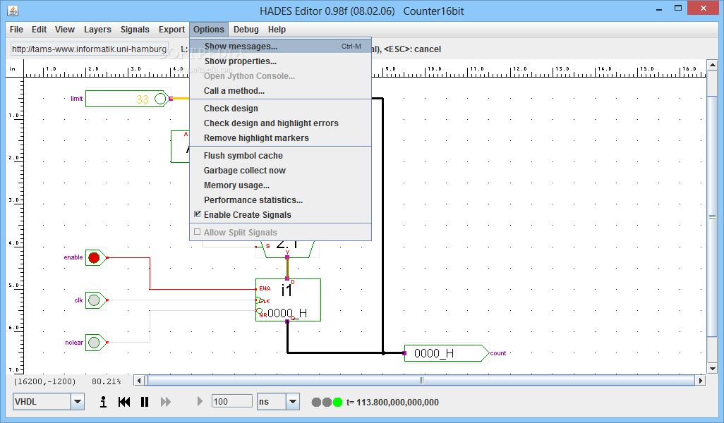The height and width of the screenshot is (423, 724).
Task: Click the vertical scrollbar up arrow
Action: 712,65
